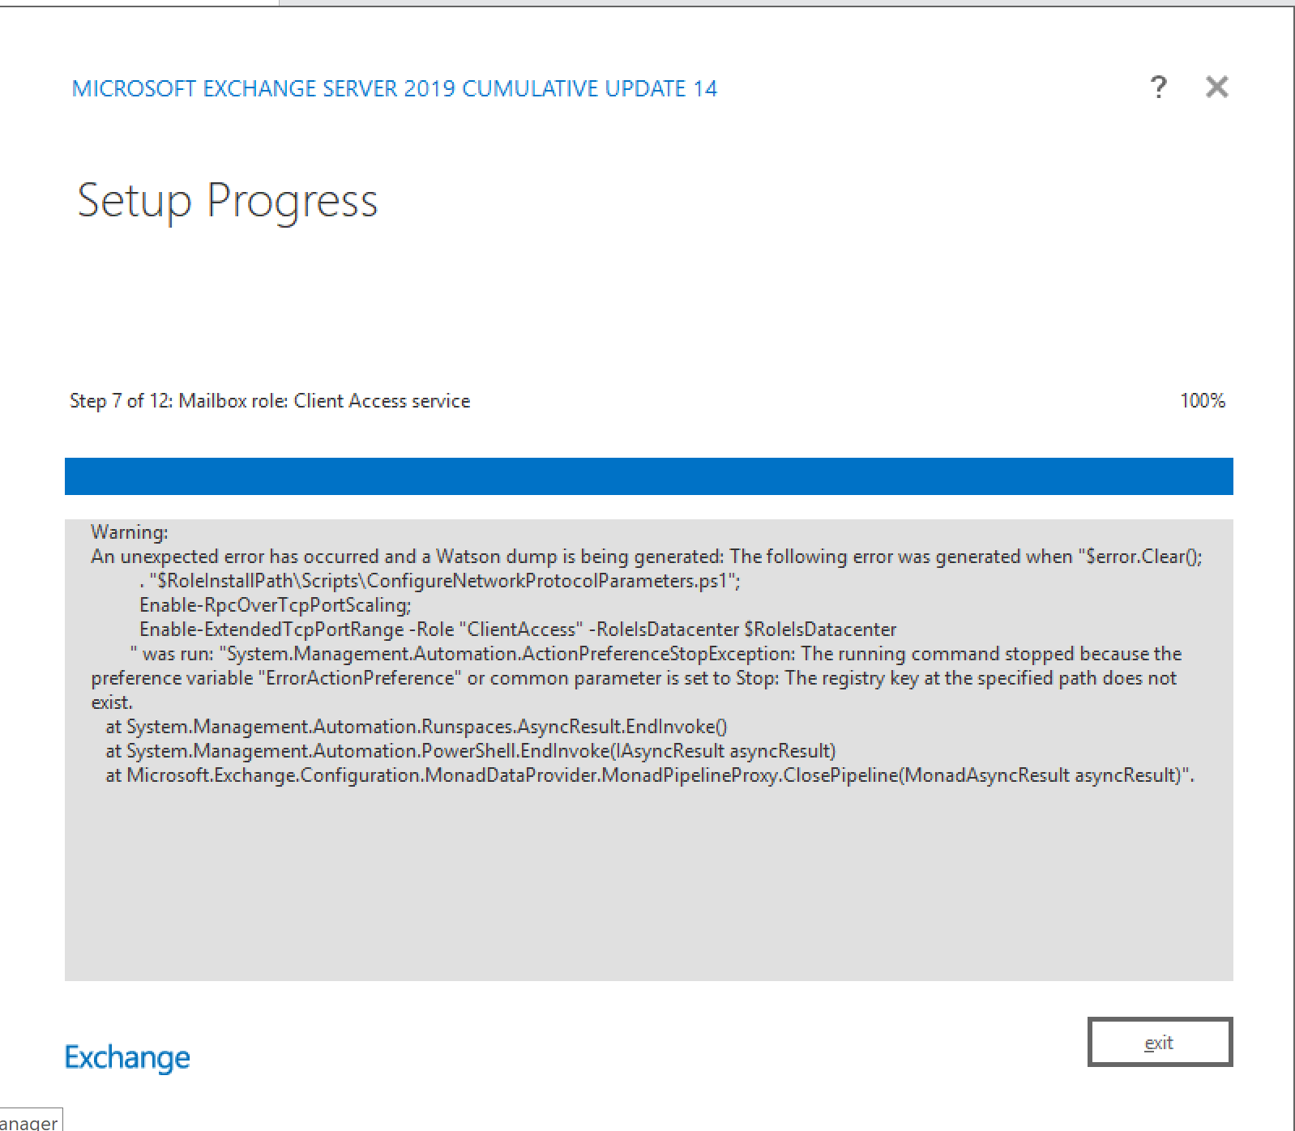Click the 'Warning:' label in the message box

(x=130, y=532)
